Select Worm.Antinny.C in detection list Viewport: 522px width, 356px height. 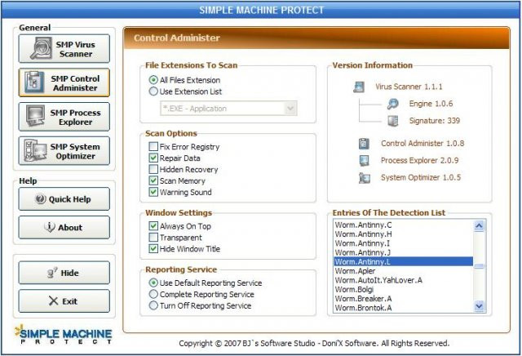[403, 225]
